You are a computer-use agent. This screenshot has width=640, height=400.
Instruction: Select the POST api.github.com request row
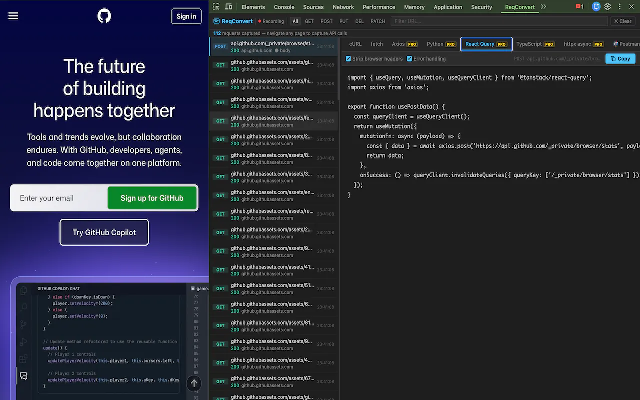pyautogui.click(x=274, y=47)
